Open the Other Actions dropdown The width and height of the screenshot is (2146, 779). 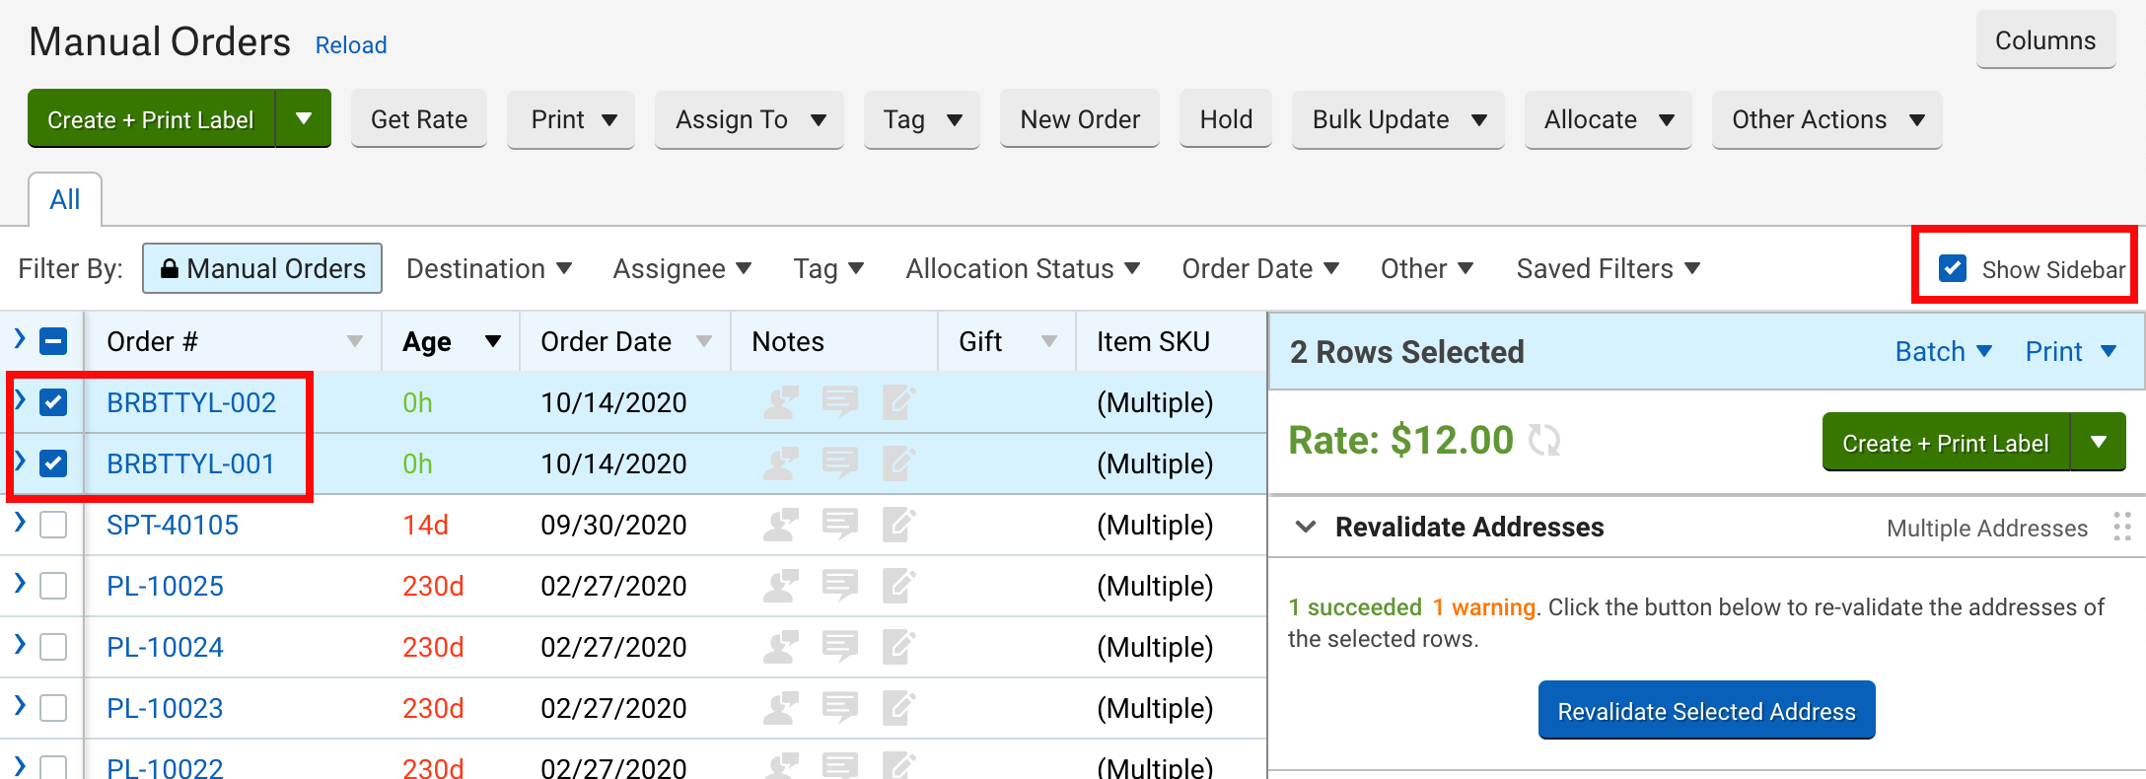[x=1826, y=119]
